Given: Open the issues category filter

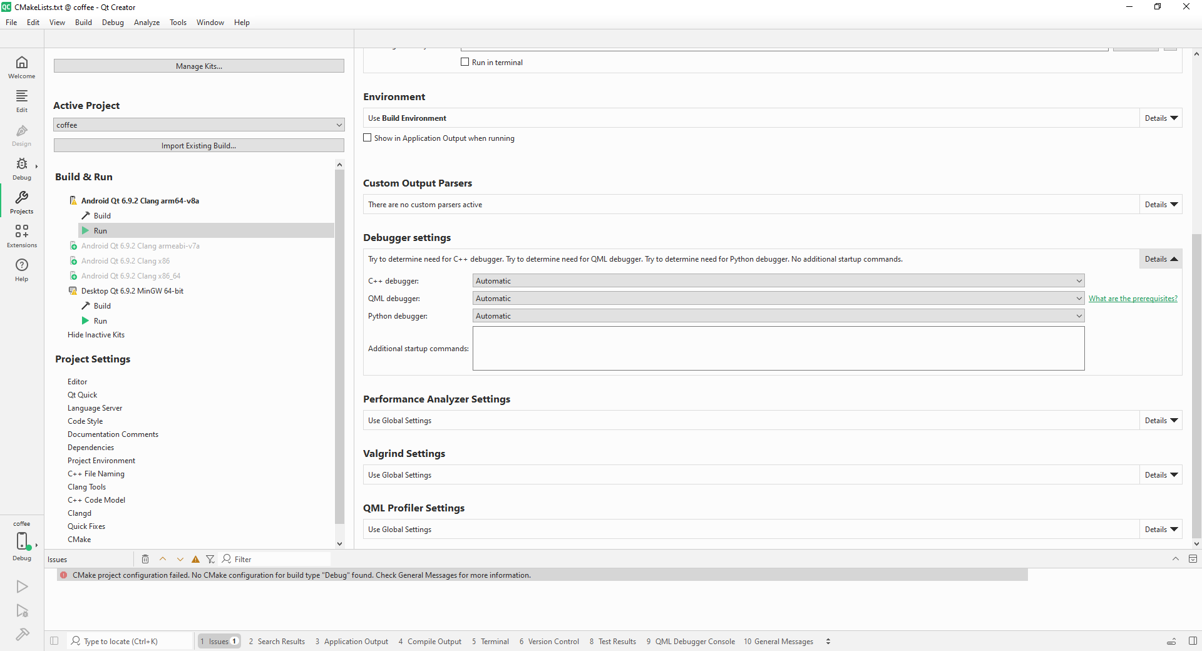Looking at the screenshot, I should 210,559.
